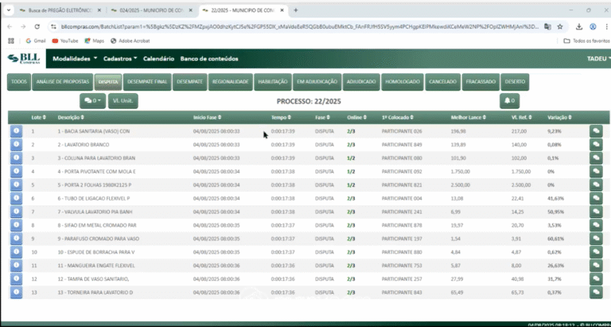This screenshot has height=327, width=611.
Task: Click the notifications bell button
Action: [509, 101]
